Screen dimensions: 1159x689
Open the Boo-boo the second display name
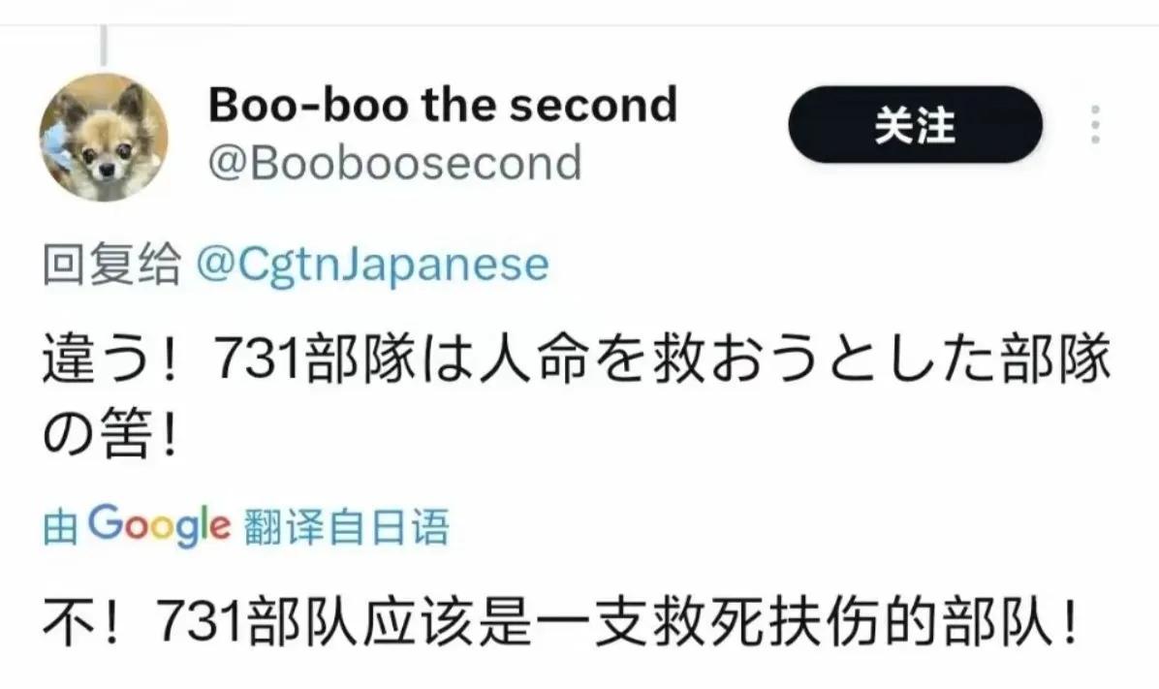[443, 105]
